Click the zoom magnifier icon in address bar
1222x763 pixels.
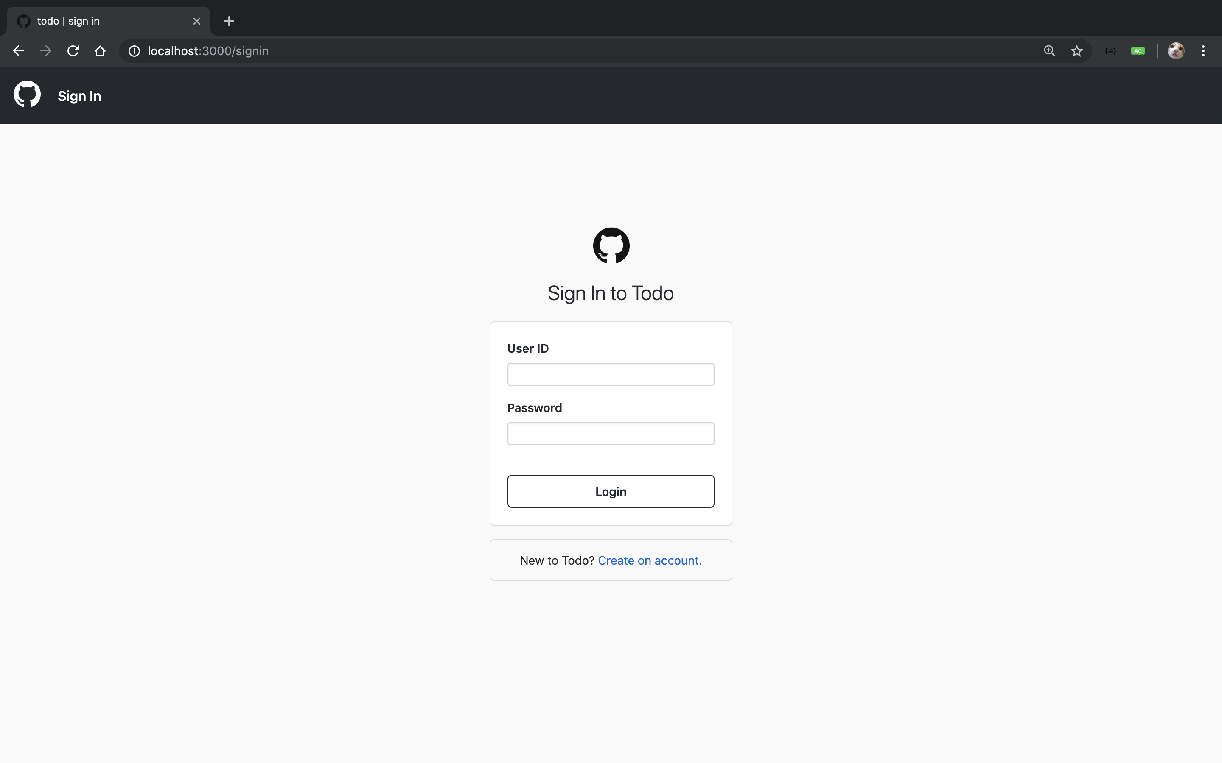[x=1049, y=51]
